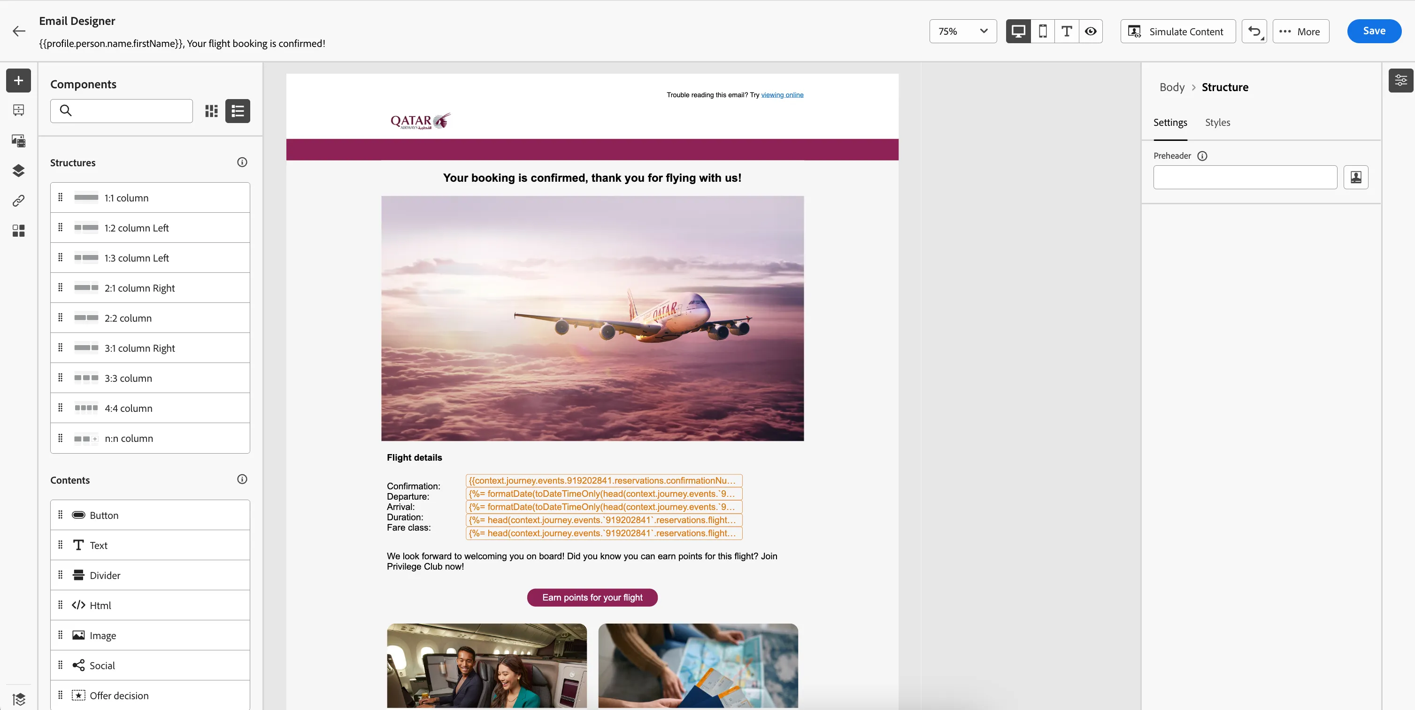Select plain text view mode

[x=1066, y=31]
